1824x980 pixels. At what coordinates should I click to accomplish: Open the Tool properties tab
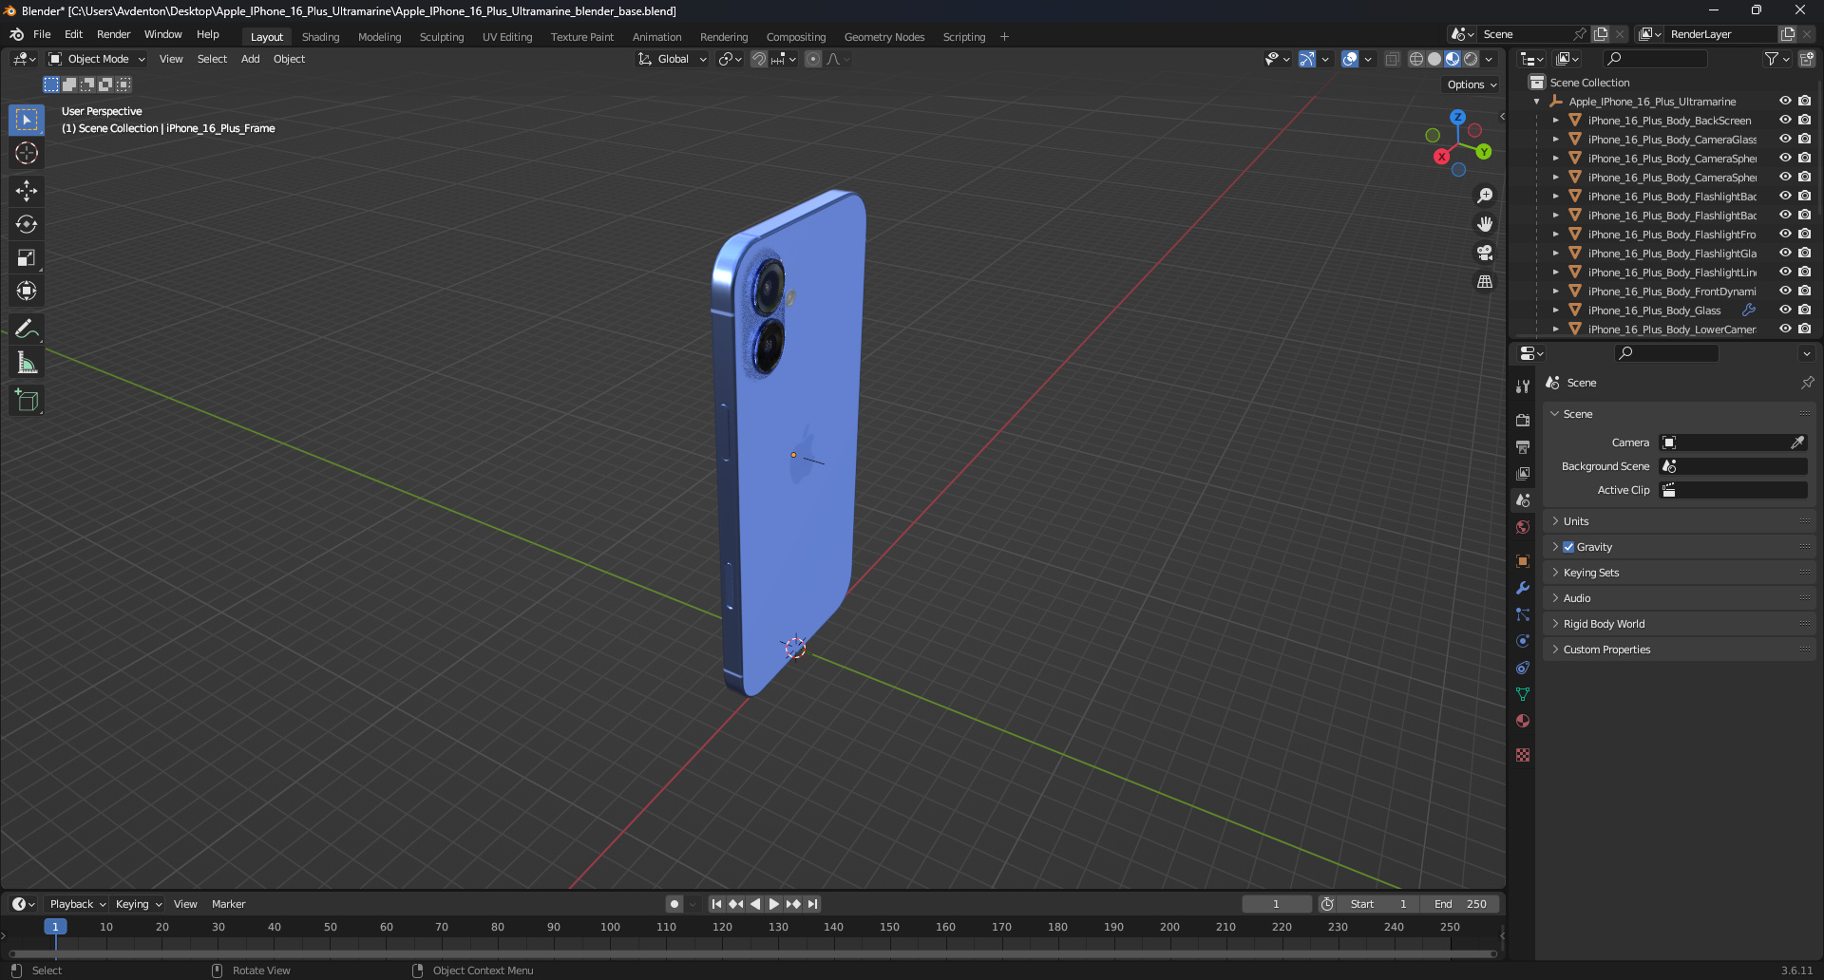[1523, 386]
